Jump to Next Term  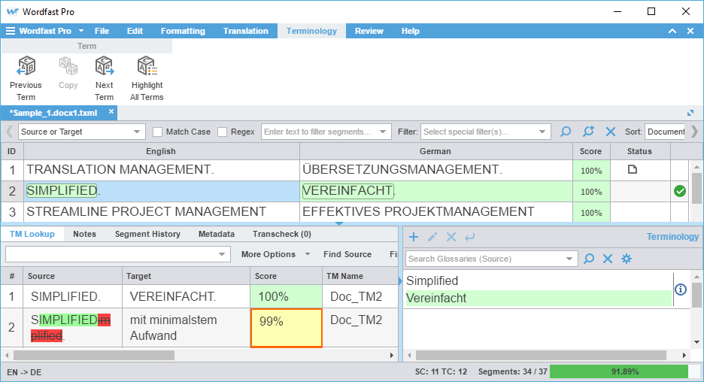(104, 78)
